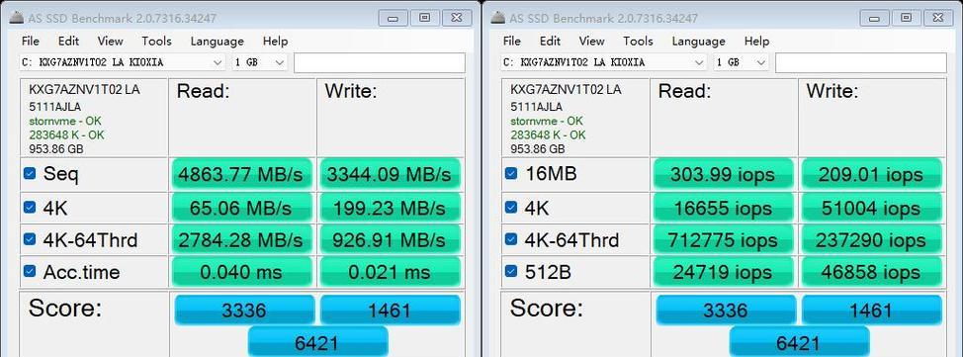This screenshot has width=963, height=357.
Task: Click write score 1461 in right window
Action: tap(871, 310)
